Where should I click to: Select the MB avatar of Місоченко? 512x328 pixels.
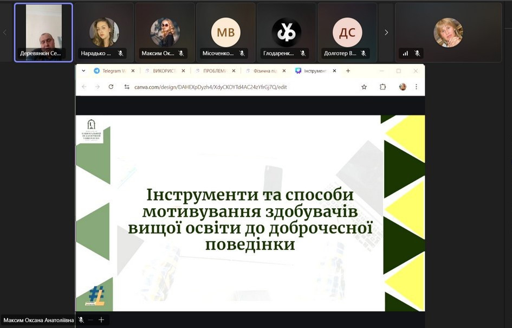tap(225, 33)
